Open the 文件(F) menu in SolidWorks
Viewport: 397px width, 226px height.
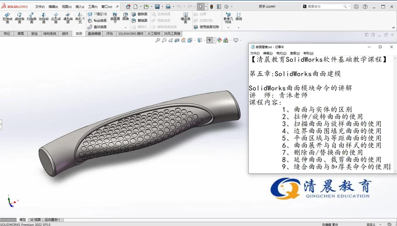point(40,7)
